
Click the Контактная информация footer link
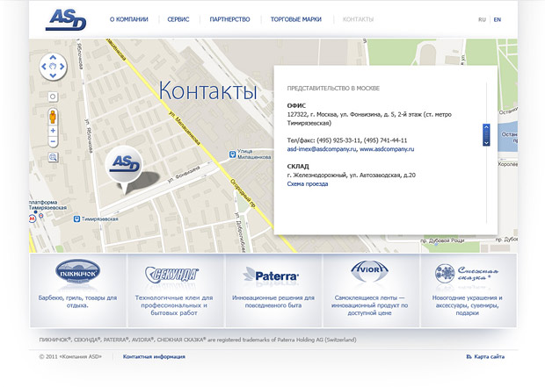pos(154,357)
